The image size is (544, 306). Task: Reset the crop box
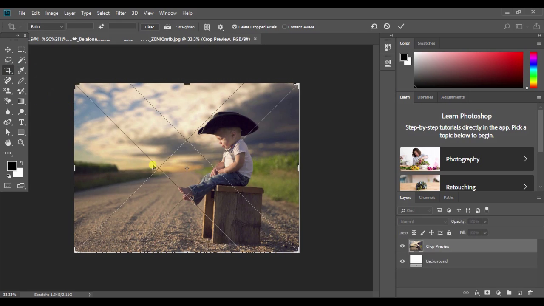(374, 26)
